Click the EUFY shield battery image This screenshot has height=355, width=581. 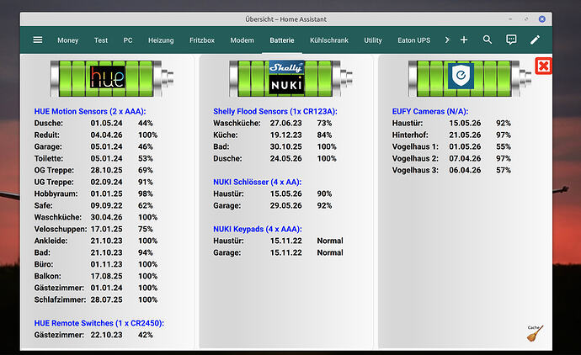tap(470, 79)
